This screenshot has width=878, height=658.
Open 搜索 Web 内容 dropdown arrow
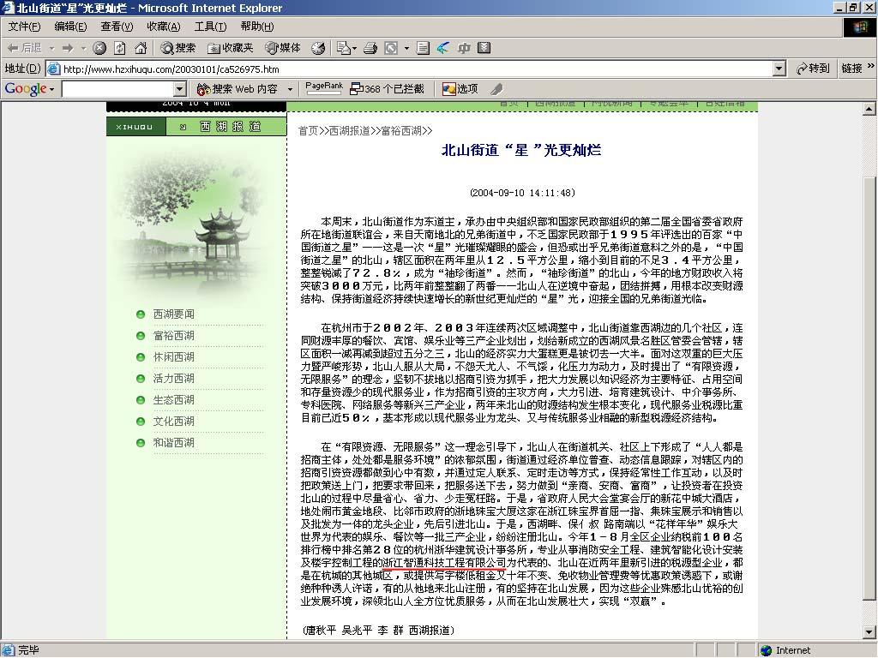point(290,89)
